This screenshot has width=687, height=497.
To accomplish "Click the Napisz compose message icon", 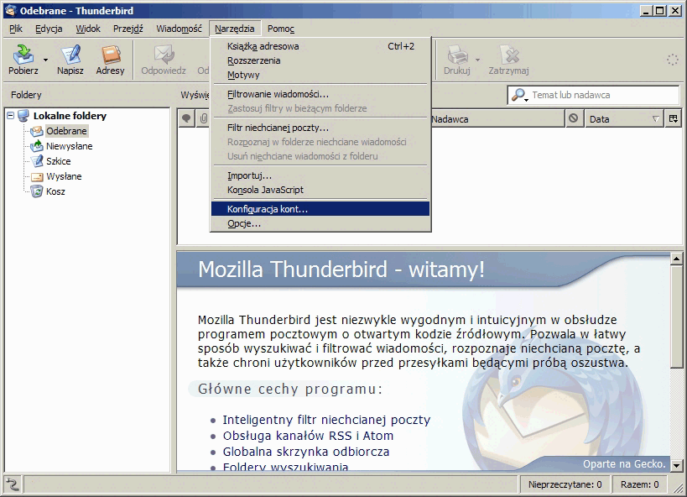I will [x=70, y=55].
